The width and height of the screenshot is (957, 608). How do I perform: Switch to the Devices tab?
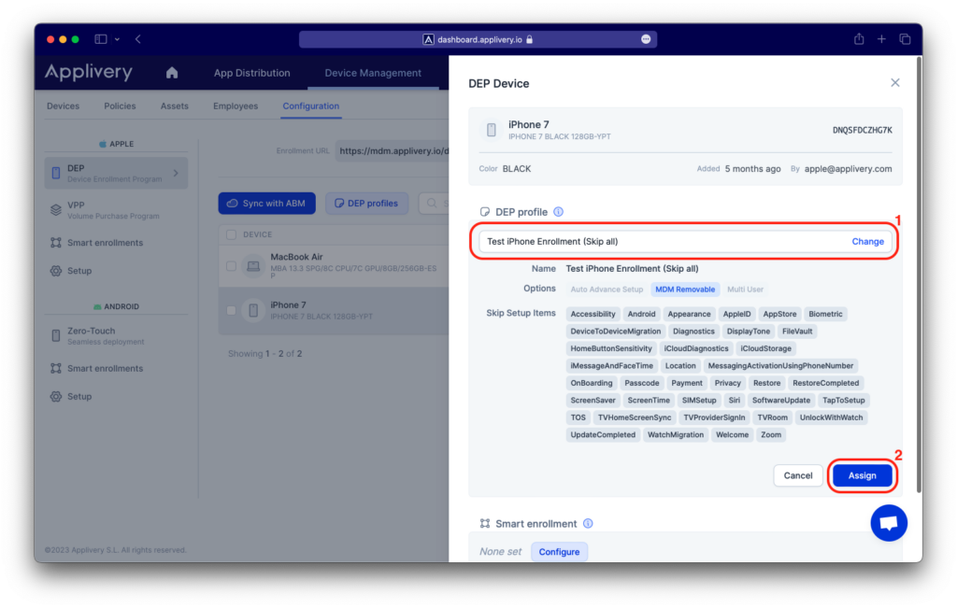click(63, 106)
